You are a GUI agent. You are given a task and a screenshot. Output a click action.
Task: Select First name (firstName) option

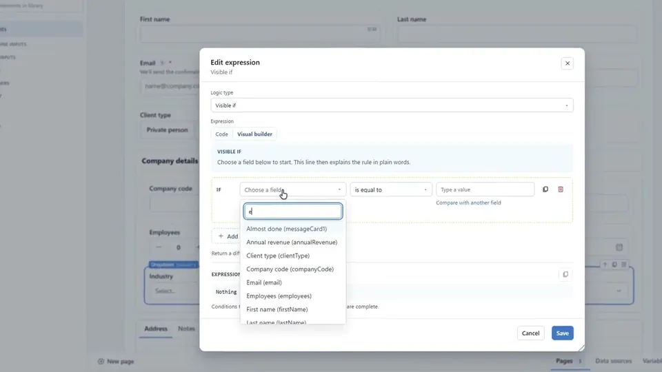click(293, 309)
